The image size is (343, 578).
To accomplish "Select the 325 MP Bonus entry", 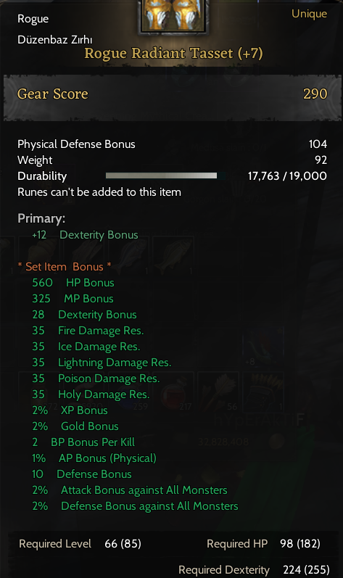I will click(x=73, y=299).
